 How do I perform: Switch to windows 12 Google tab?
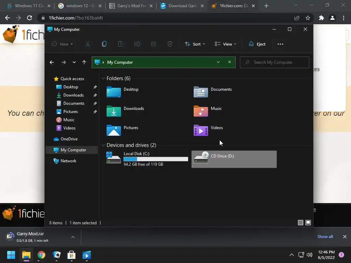[80, 6]
